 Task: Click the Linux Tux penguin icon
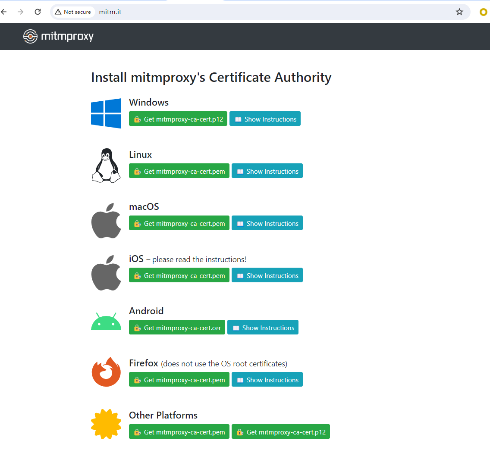point(106,166)
